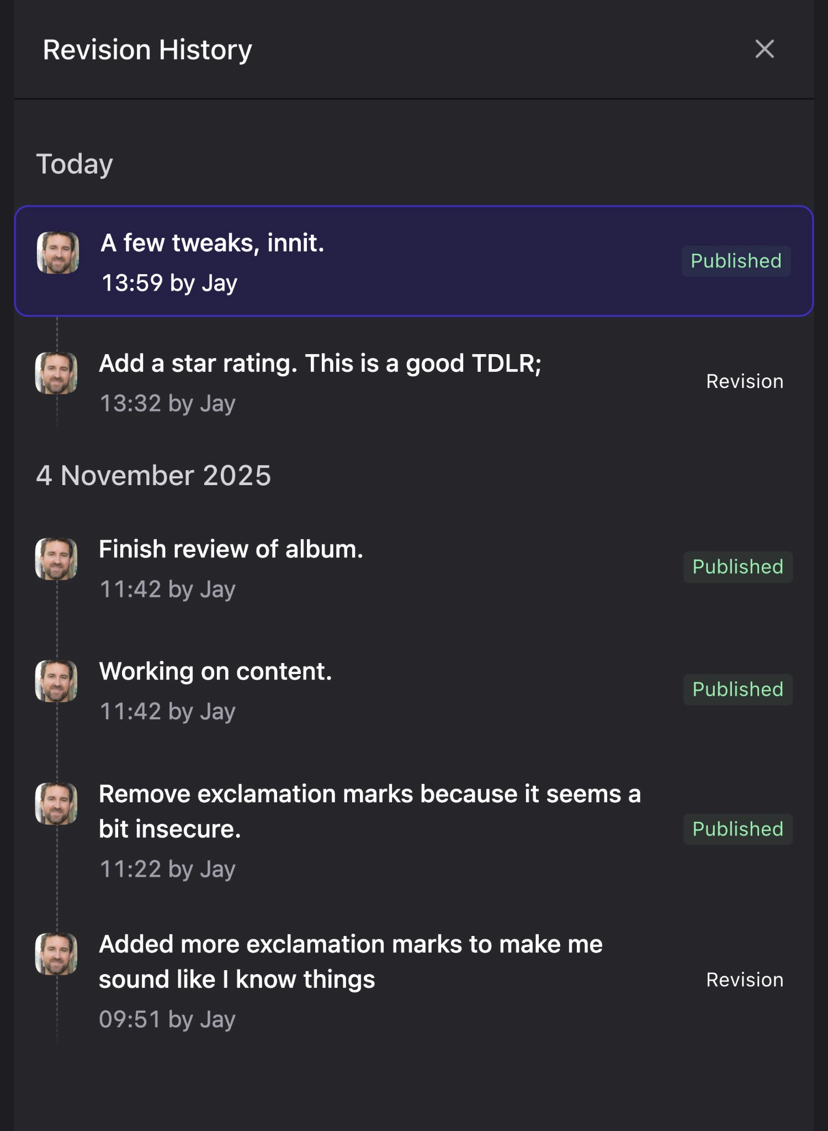Select 'Finish review of album.' revision

pyautogui.click(x=231, y=549)
